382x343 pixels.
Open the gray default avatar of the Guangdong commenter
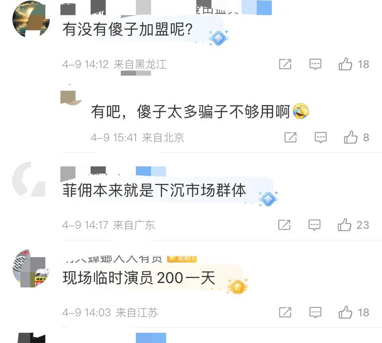[x=29, y=179]
